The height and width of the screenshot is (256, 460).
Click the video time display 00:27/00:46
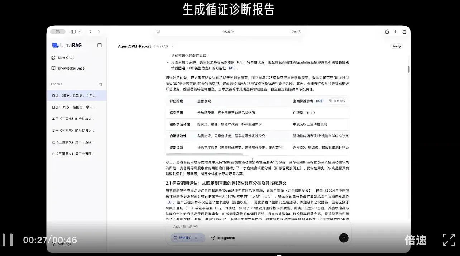[x=50, y=240]
